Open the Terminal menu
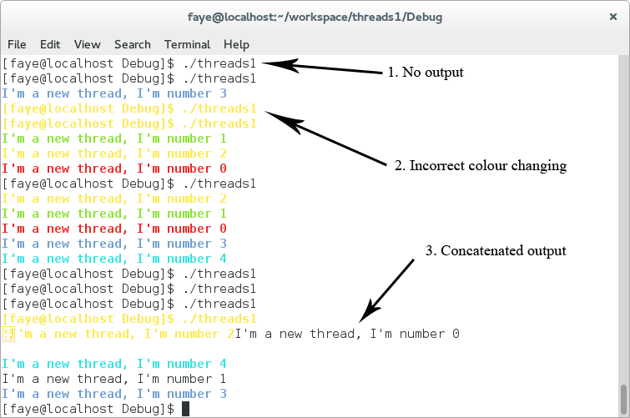The image size is (630, 418). (187, 44)
